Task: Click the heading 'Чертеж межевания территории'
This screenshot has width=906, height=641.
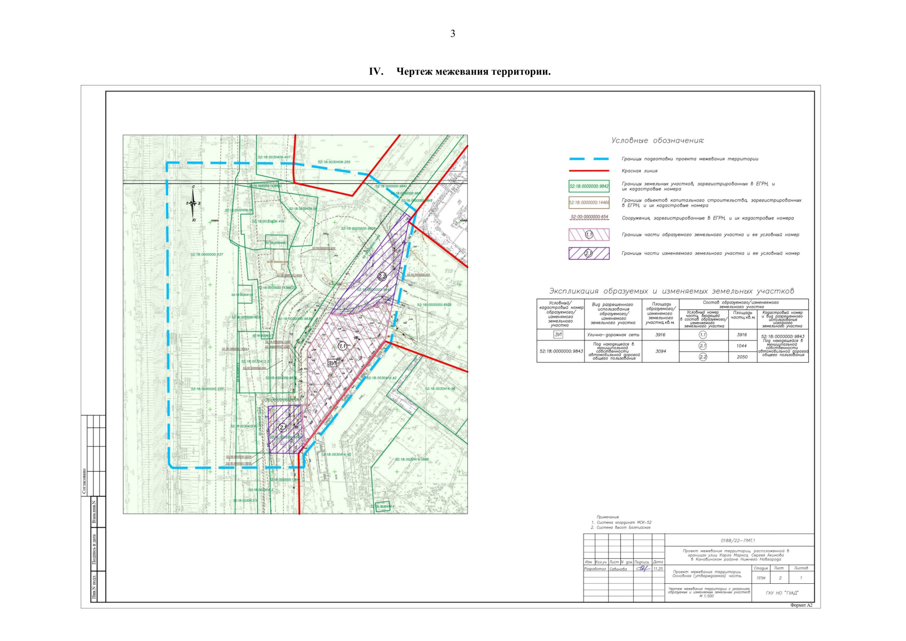Action: tap(473, 72)
